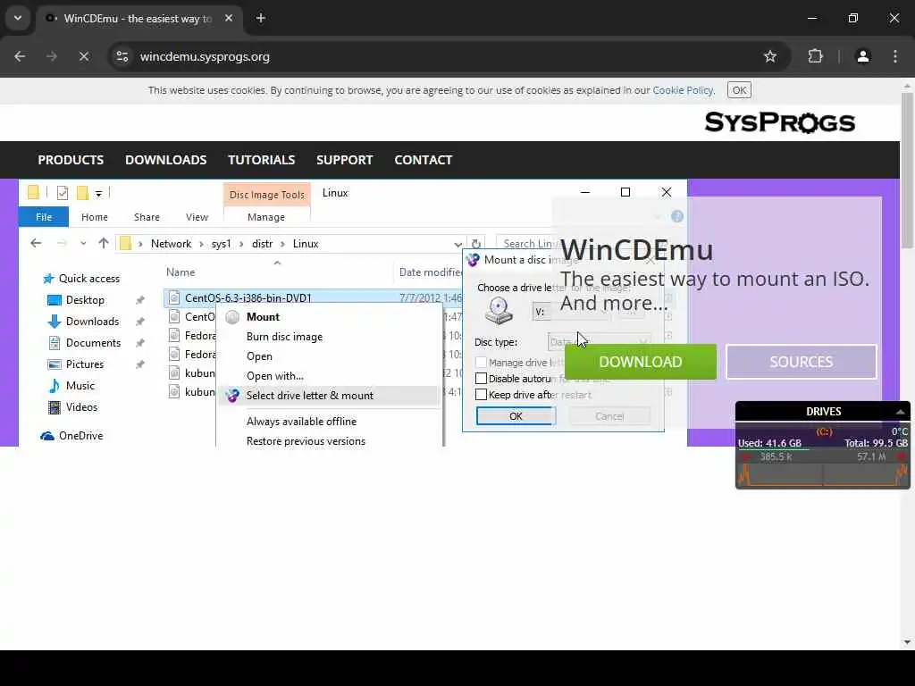Viewport: 915px width, 686px height.
Task: Click the Explorer back arrow
Action: pos(36,243)
